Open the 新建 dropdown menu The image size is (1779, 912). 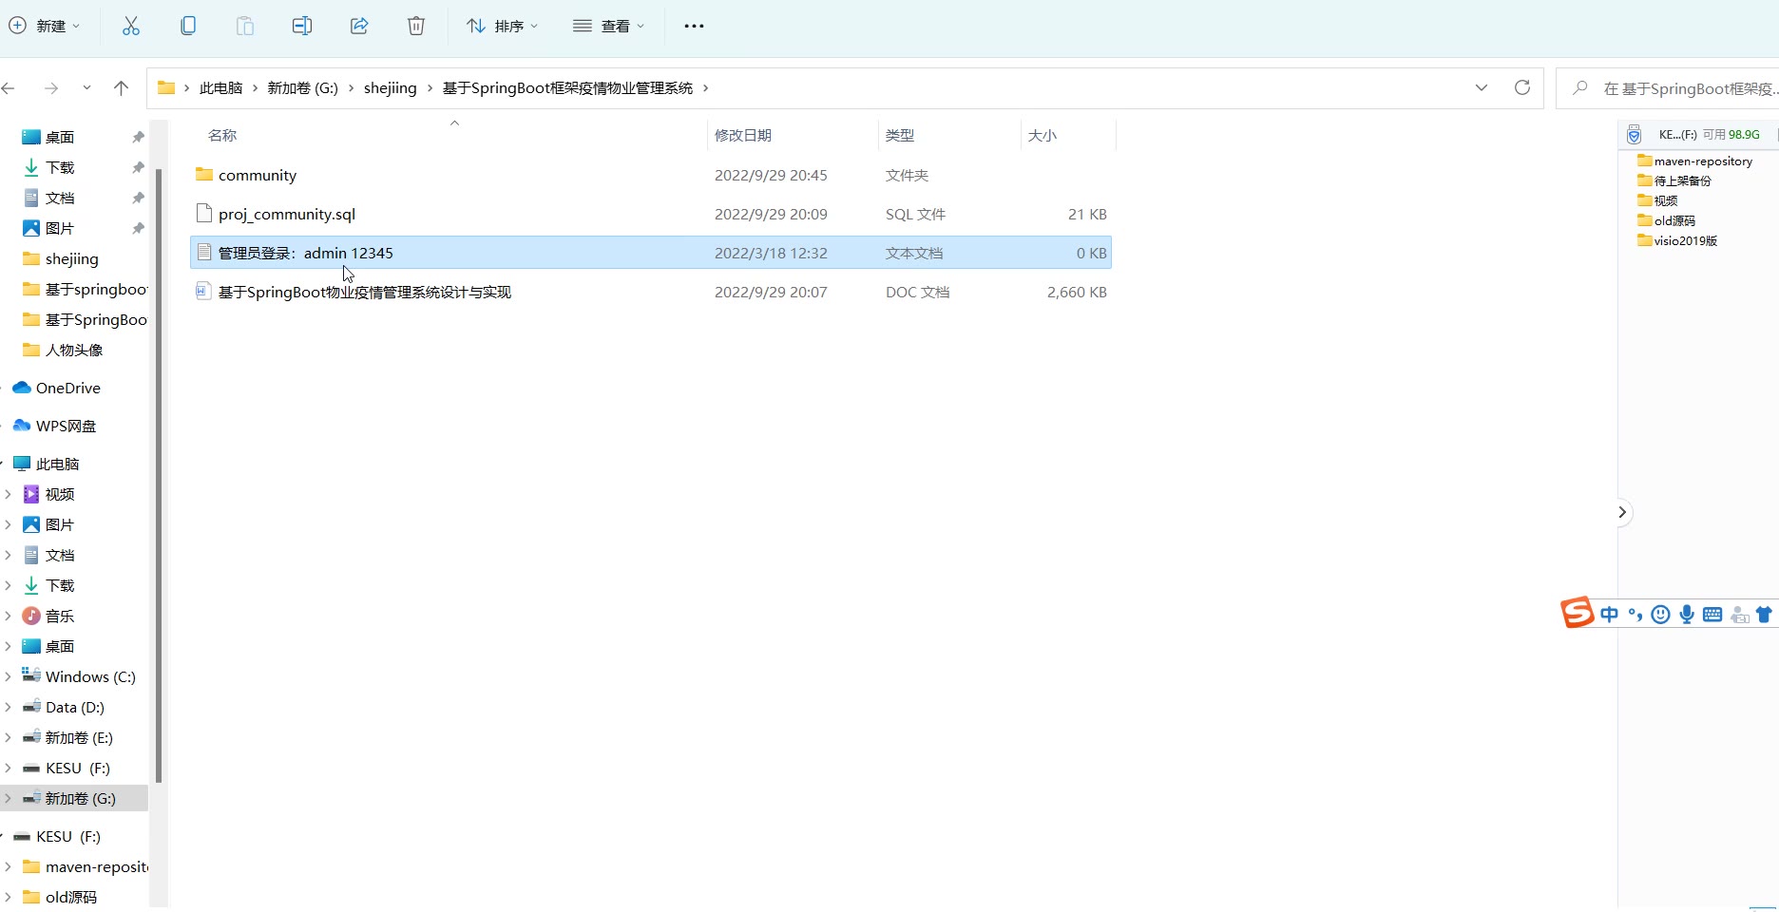pyautogui.click(x=46, y=26)
